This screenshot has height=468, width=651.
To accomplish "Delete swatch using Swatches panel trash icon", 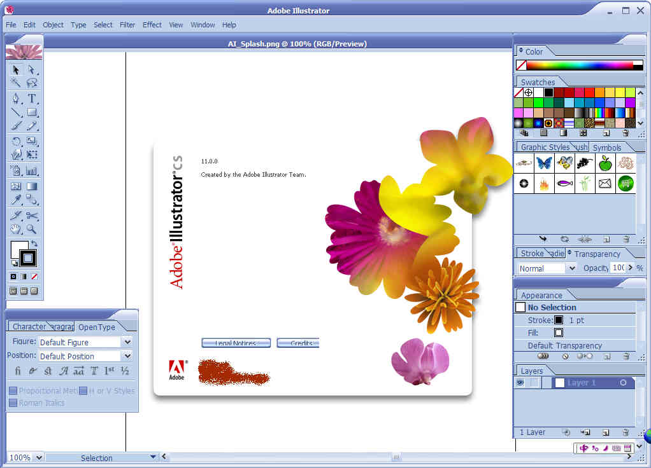I will [x=626, y=133].
